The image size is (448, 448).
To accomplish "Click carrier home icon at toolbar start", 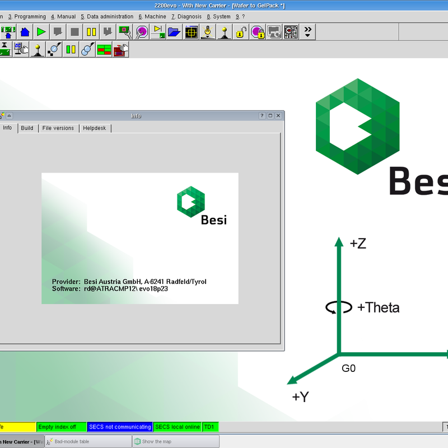I will (8, 32).
